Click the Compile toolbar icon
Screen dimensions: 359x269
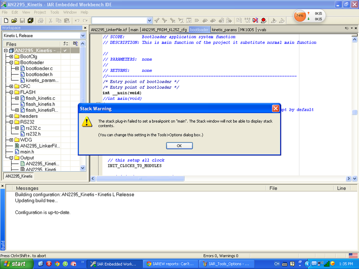click(x=239, y=20)
